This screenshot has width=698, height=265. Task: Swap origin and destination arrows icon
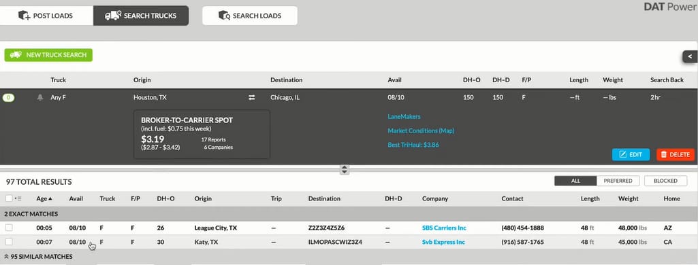tap(251, 97)
